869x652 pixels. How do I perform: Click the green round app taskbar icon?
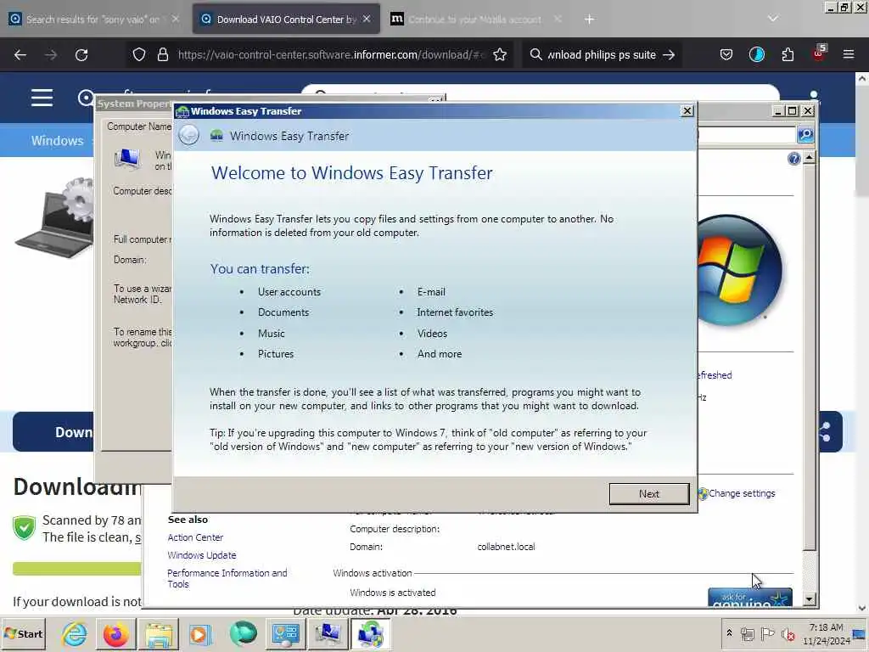243,634
